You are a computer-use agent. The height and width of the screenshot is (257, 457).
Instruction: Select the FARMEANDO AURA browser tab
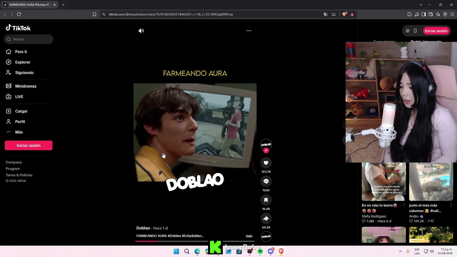point(29,5)
